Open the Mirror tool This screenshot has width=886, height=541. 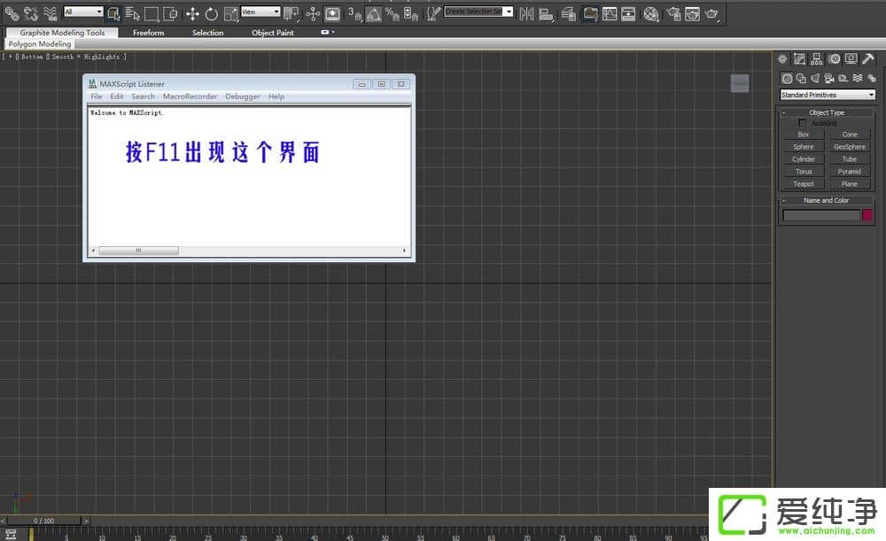click(527, 14)
